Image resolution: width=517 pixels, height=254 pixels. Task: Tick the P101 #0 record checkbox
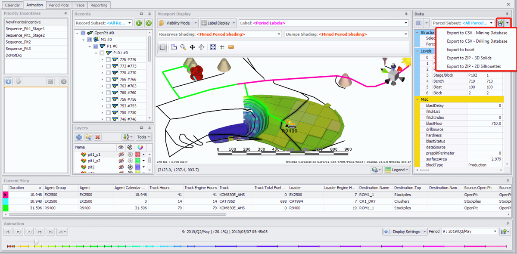(102, 53)
